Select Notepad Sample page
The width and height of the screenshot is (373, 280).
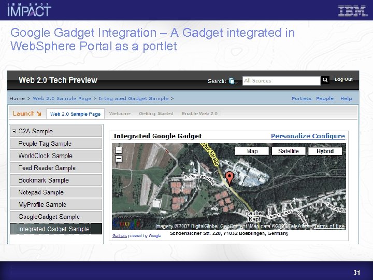click(56, 192)
